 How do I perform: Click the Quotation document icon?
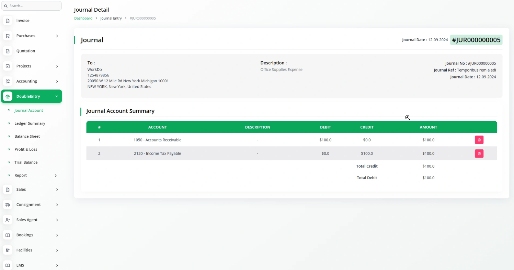(x=8, y=51)
